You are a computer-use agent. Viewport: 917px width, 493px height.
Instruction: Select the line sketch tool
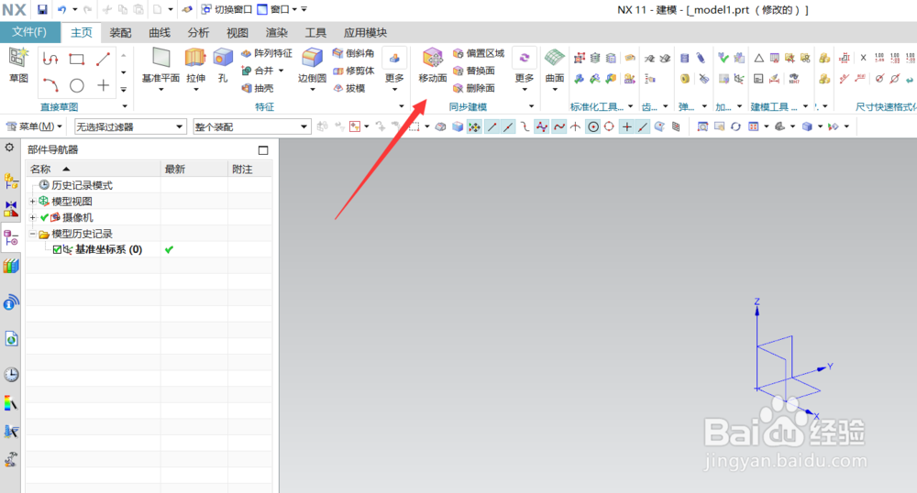103,59
